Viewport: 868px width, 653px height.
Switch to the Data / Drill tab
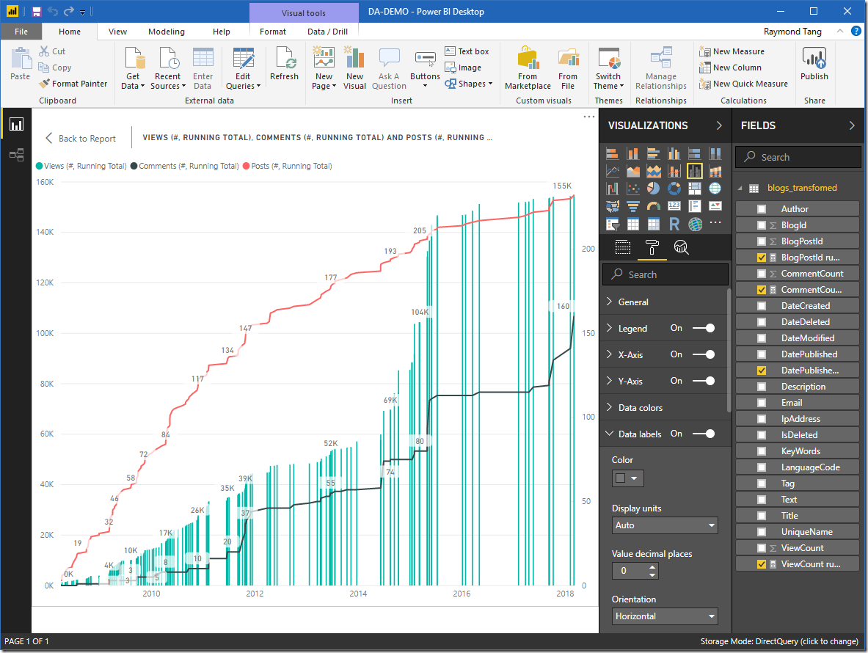pyautogui.click(x=327, y=32)
